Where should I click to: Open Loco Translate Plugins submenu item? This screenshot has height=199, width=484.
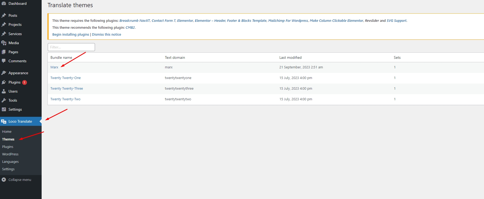tap(8, 147)
